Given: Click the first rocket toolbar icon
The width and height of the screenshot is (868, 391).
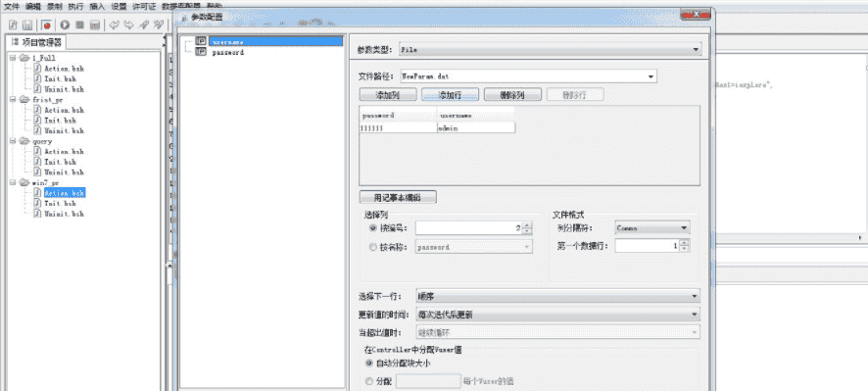Looking at the screenshot, I should click(144, 24).
